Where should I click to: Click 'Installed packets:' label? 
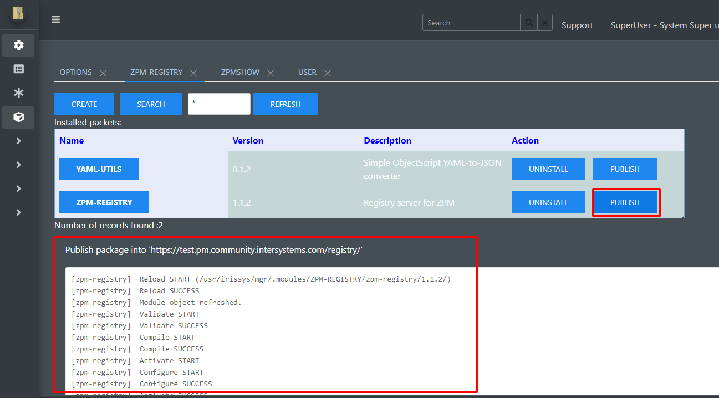point(88,123)
